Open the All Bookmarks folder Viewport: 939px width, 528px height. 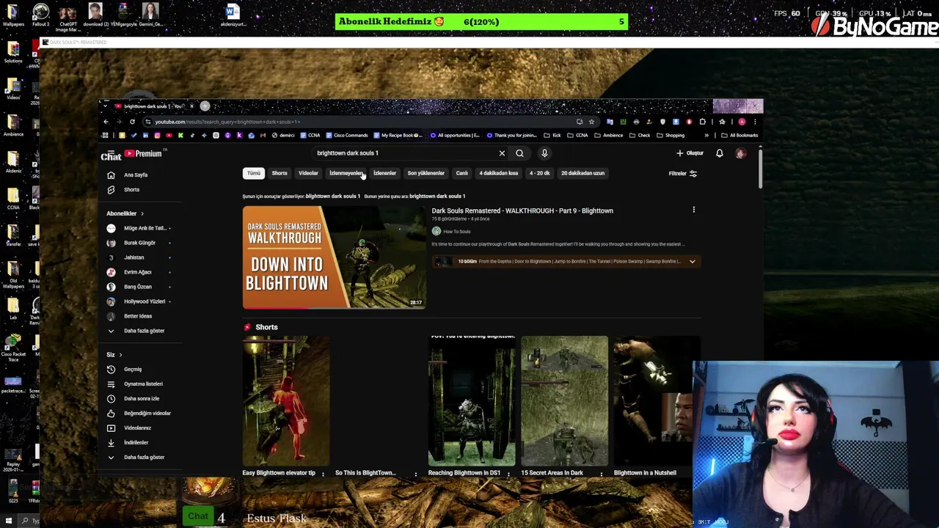[740, 136]
